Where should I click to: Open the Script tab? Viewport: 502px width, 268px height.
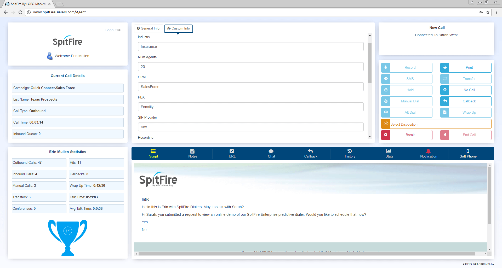pyautogui.click(x=153, y=154)
